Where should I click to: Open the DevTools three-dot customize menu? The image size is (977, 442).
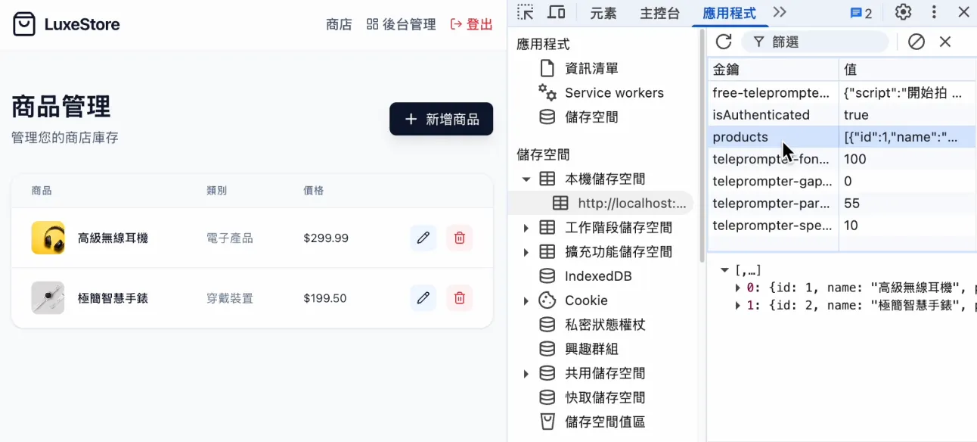coord(935,12)
